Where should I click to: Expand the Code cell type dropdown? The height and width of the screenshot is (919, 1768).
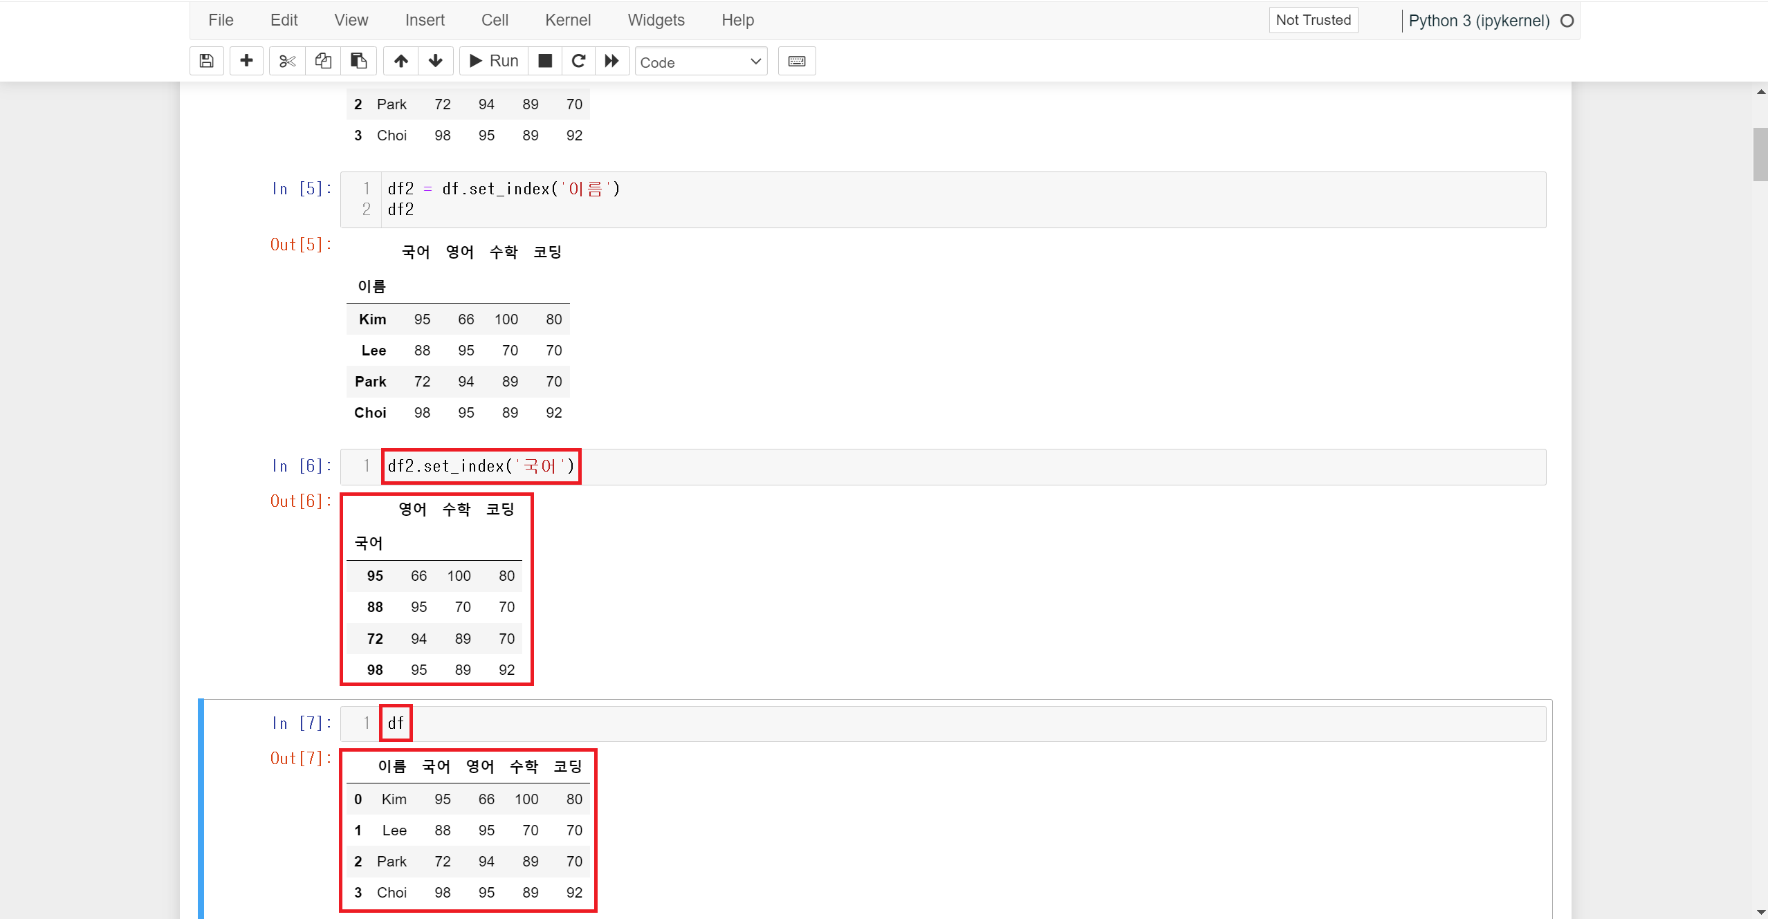point(701,62)
